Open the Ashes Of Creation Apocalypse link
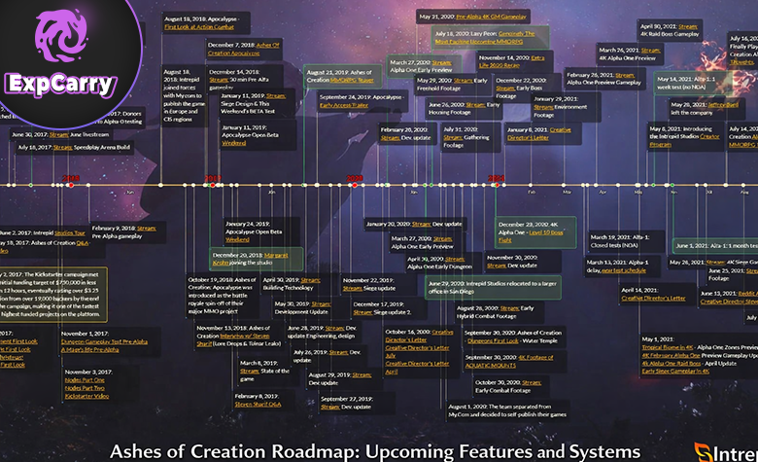 click(244, 49)
